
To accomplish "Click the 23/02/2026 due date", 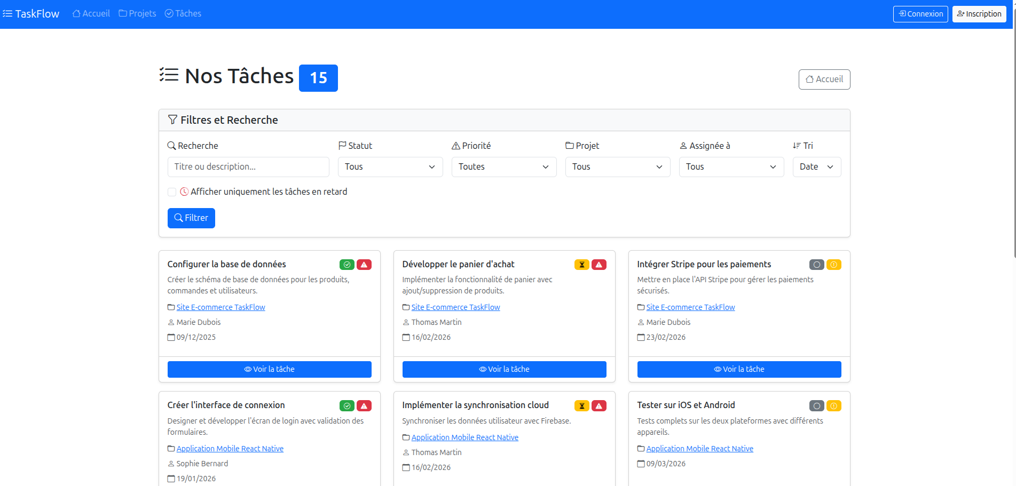I will pyautogui.click(x=666, y=337).
